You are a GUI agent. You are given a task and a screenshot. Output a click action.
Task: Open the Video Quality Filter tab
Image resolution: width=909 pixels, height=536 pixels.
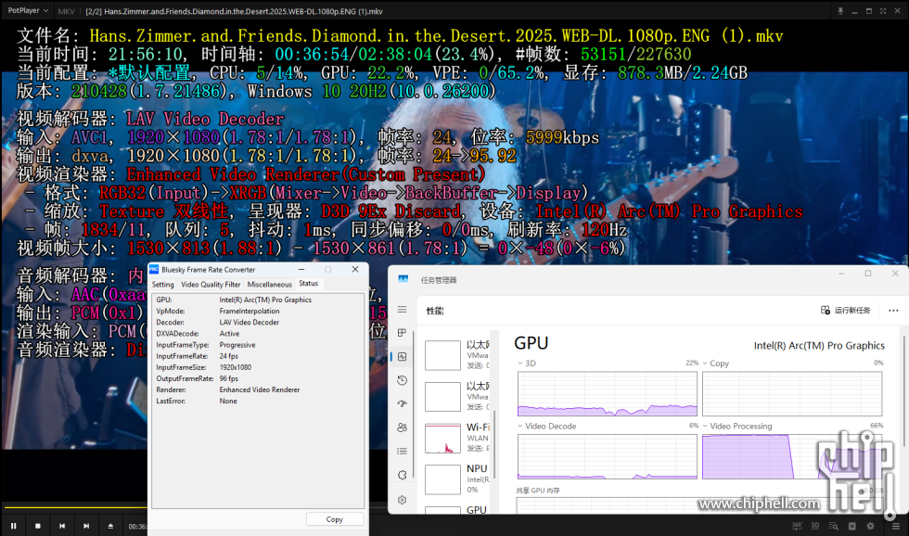coord(211,285)
